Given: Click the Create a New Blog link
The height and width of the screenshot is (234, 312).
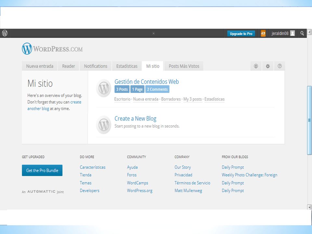Looking at the screenshot, I should point(135,118).
